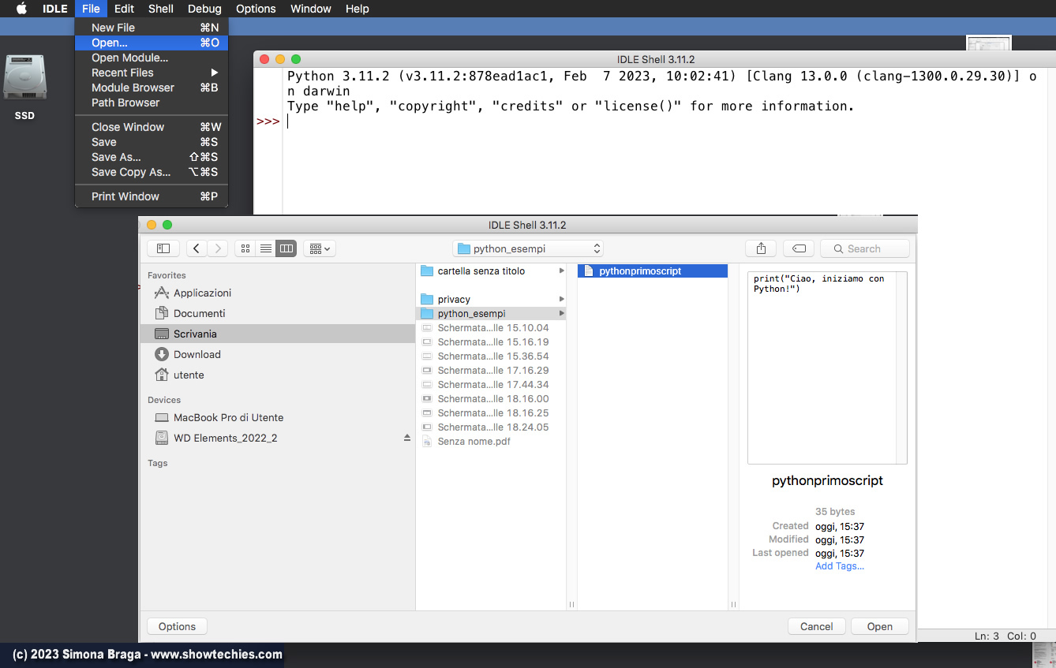Go back in file dialog navigation
Image resolution: width=1056 pixels, height=668 pixels.
click(x=197, y=248)
